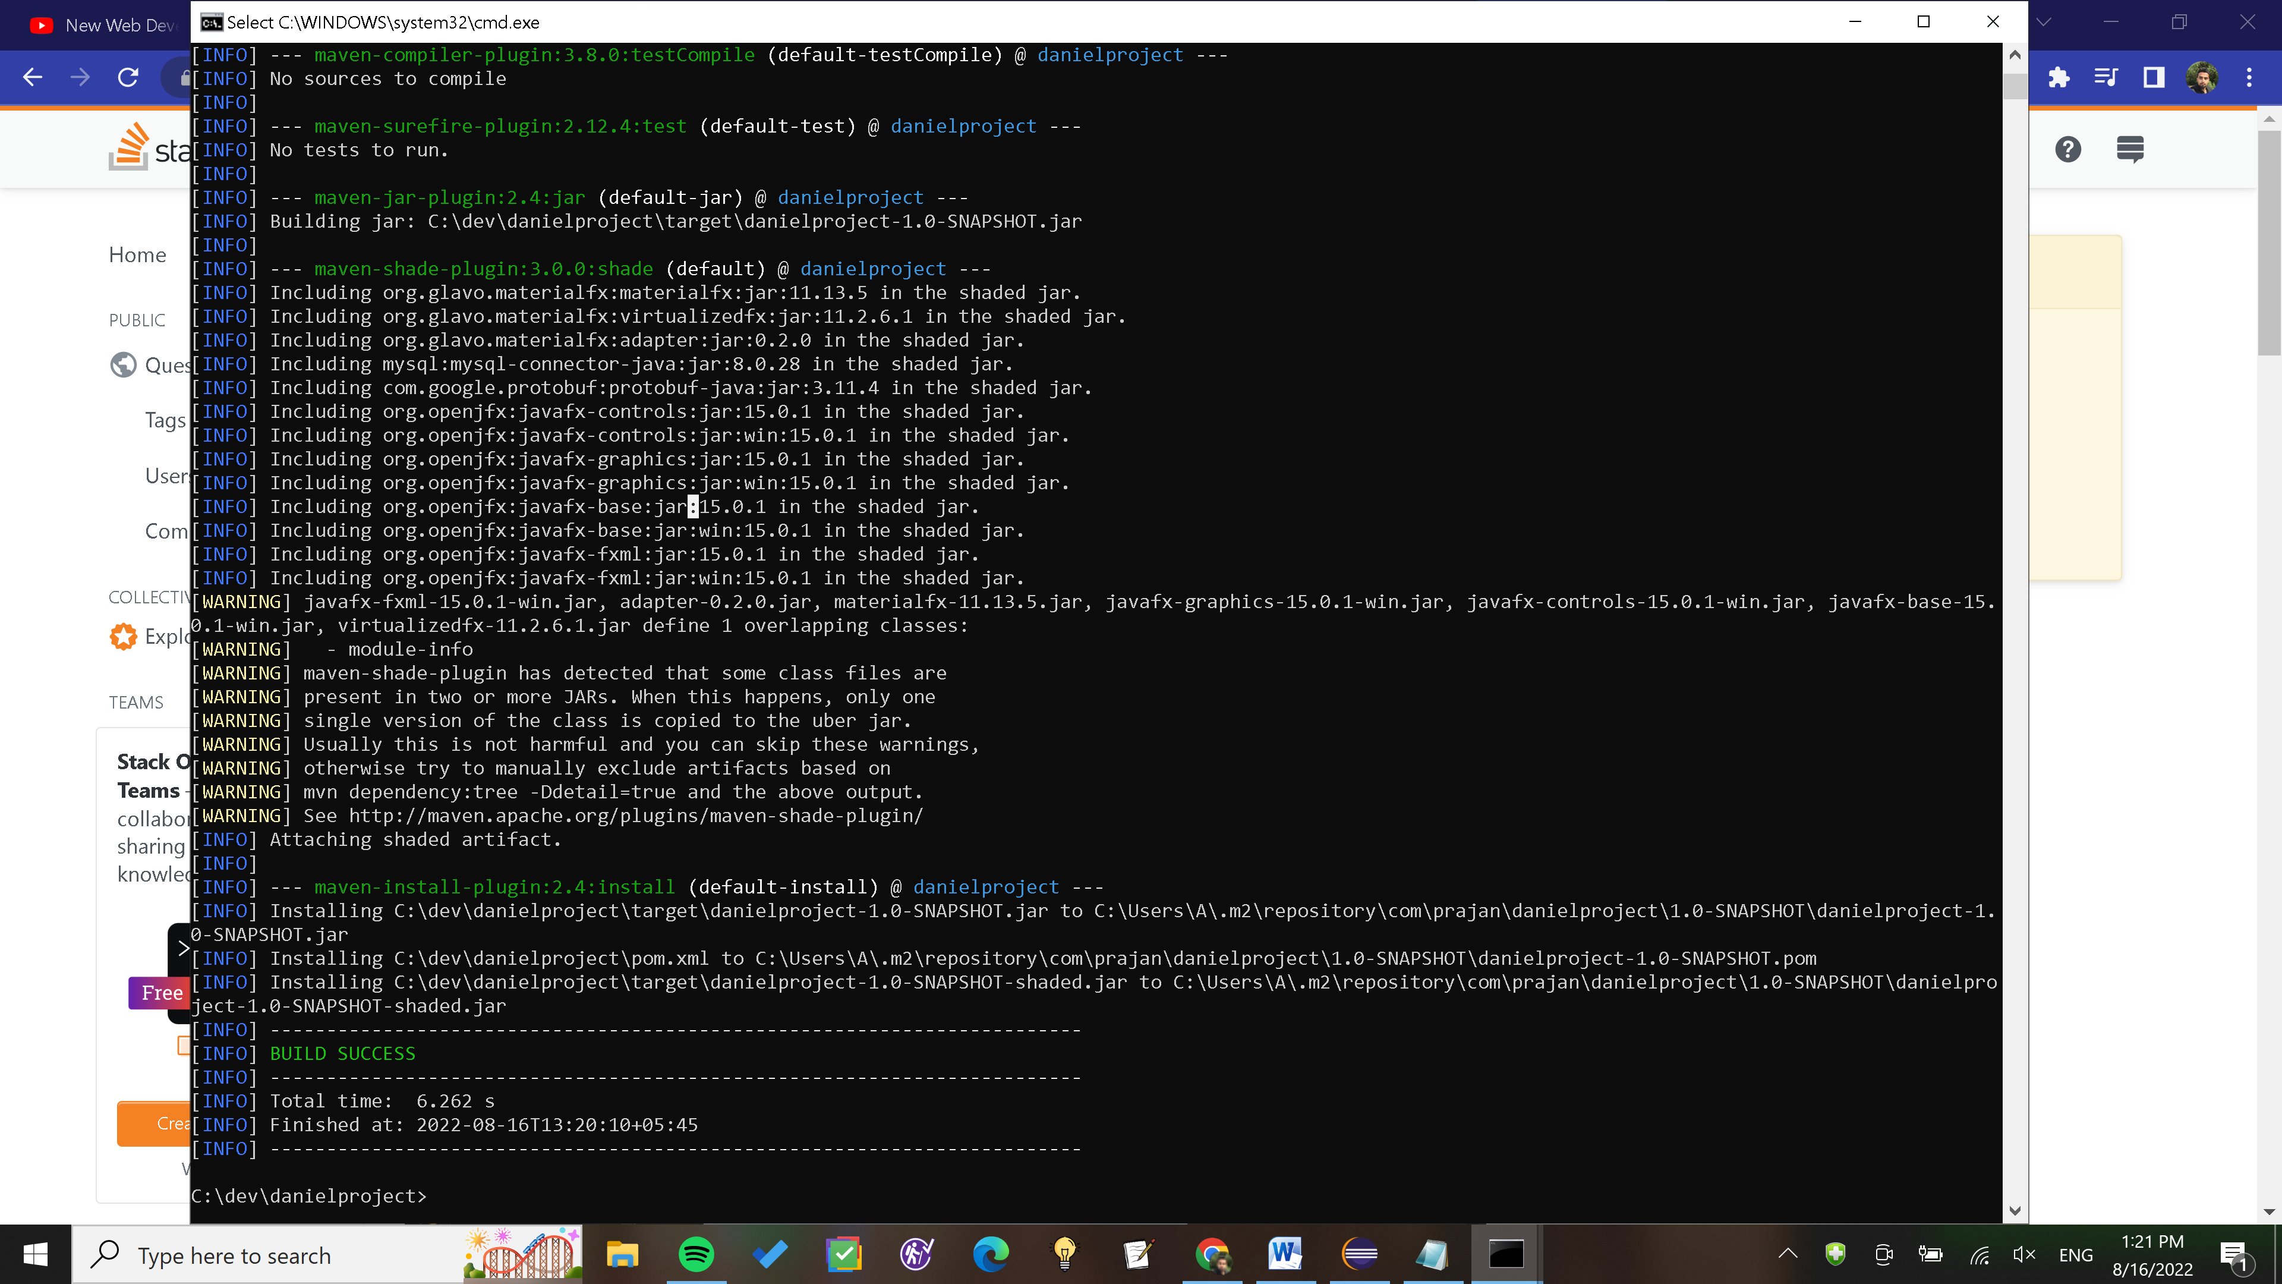Open Spotify from the taskbar
This screenshot has height=1284, width=2282.
pos(695,1254)
